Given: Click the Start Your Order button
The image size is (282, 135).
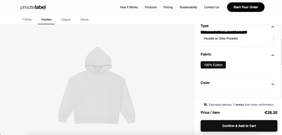Looking at the screenshot, I should tap(246, 7).
